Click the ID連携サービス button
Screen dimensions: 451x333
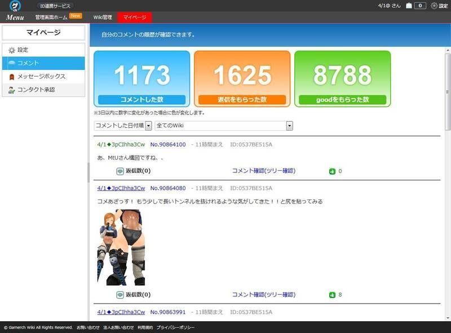[55, 6]
